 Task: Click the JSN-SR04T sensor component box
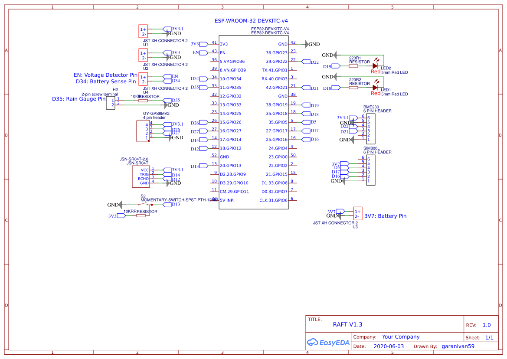tap(141, 176)
